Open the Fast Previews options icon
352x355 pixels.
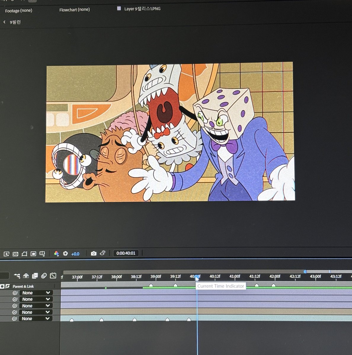click(x=7, y=254)
